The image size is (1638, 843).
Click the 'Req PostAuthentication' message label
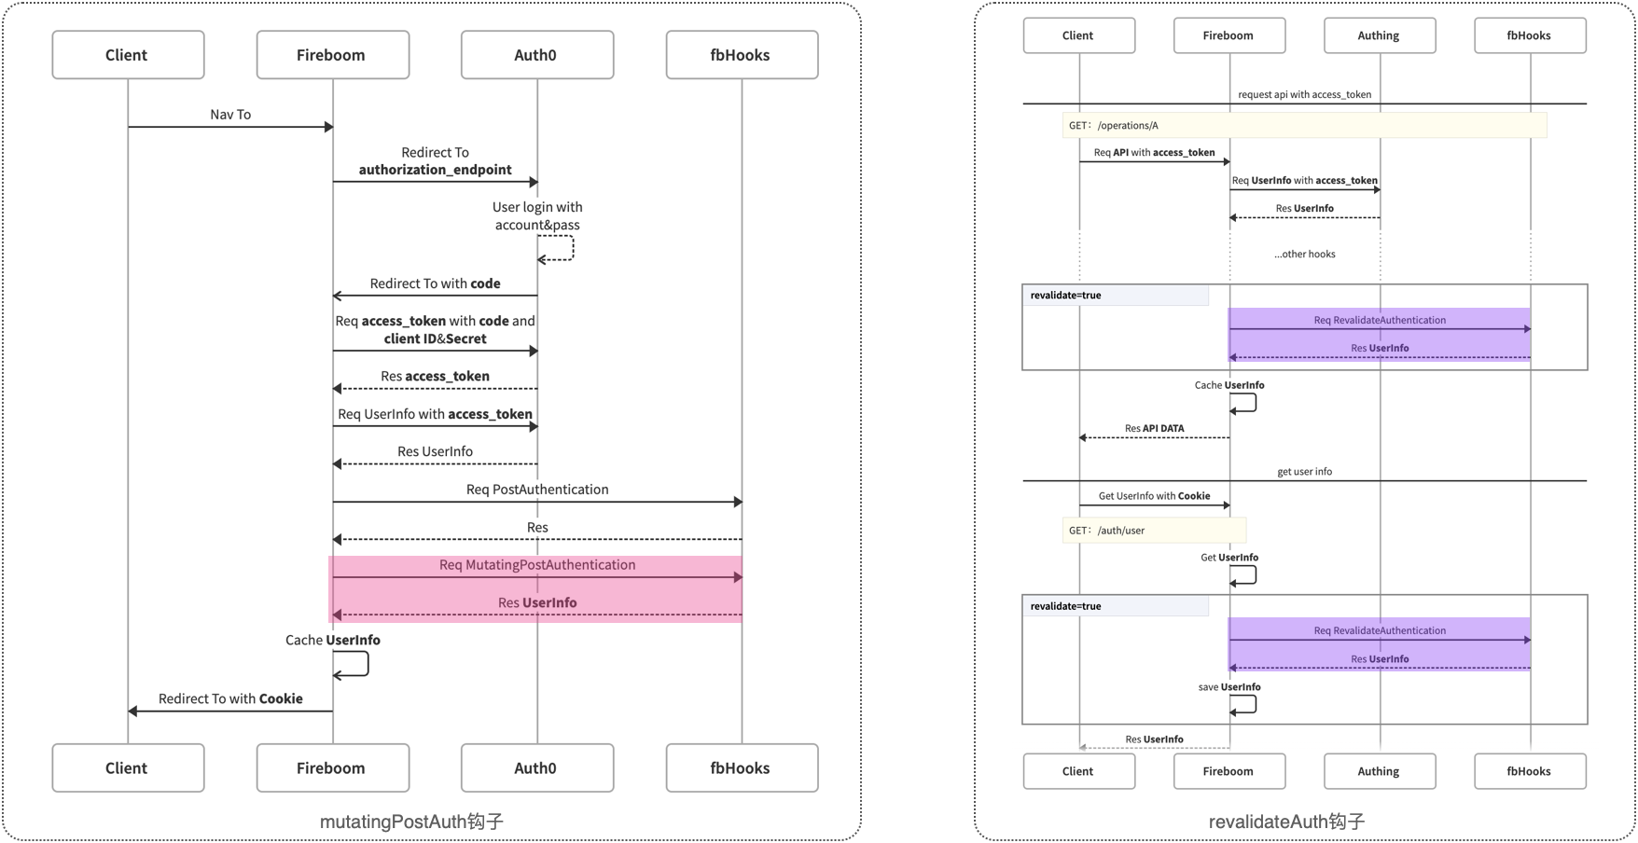pyautogui.click(x=536, y=490)
